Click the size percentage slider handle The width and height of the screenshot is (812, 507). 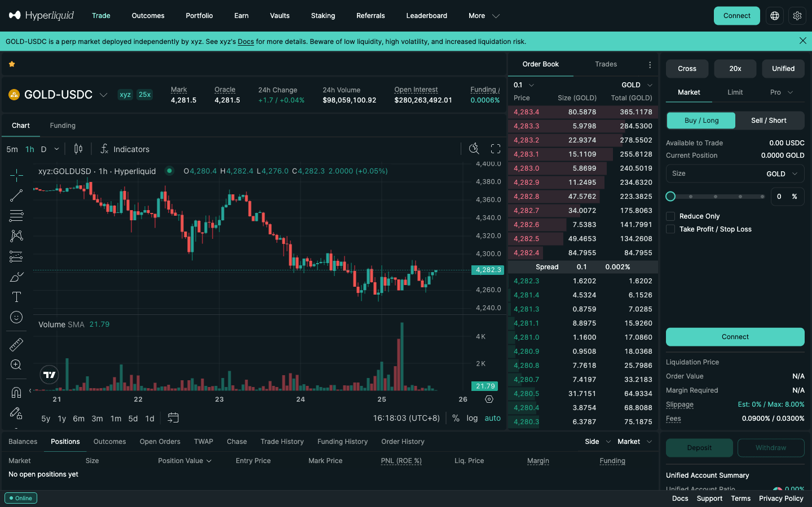pos(670,197)
